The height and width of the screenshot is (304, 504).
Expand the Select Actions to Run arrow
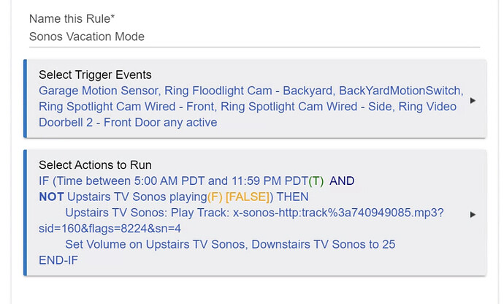(473, 215)
